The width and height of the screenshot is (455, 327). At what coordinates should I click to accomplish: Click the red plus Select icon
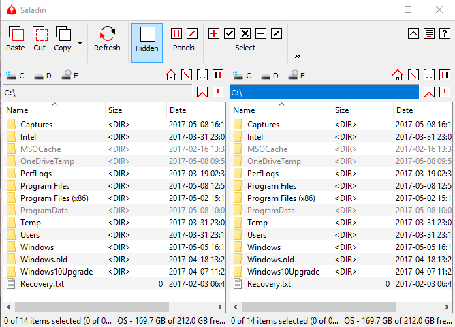tap(214, 33)
